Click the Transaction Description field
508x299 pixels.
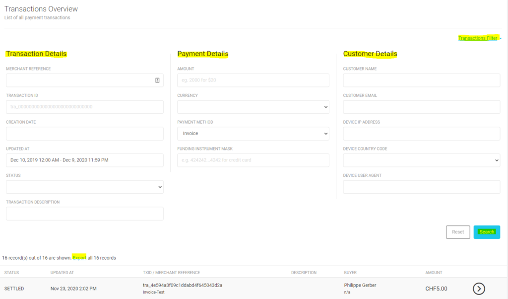pos(84,214)
